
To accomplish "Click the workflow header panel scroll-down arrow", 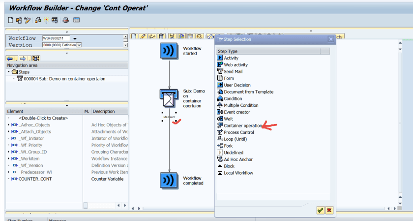I will (x=125, y=45).
